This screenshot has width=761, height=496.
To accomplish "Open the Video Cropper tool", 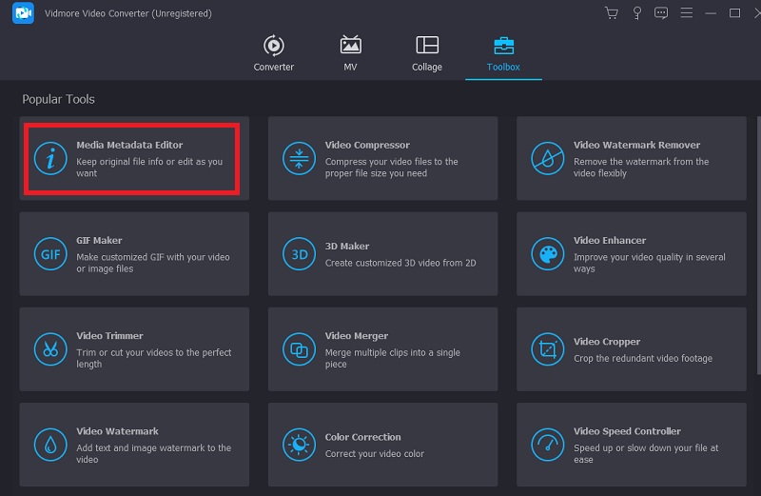I will [631, 349].
